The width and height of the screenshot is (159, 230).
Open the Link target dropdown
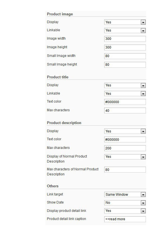click(x=125, y=195)
